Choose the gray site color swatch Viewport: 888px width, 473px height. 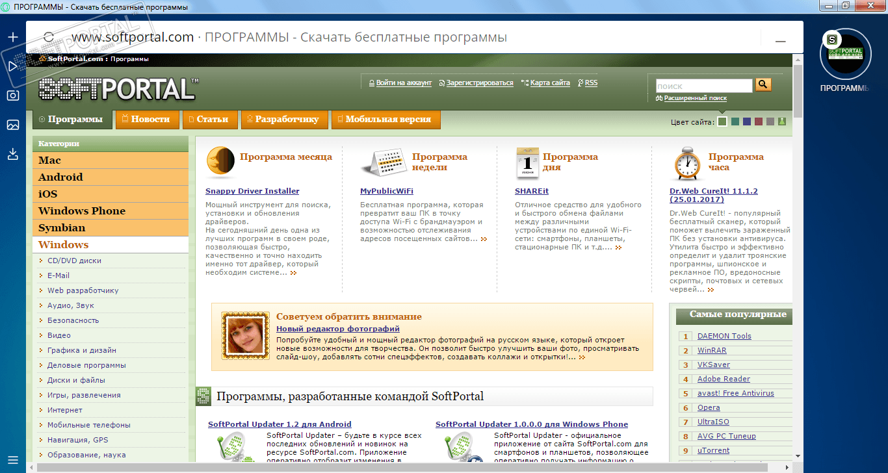coord(770,121)
